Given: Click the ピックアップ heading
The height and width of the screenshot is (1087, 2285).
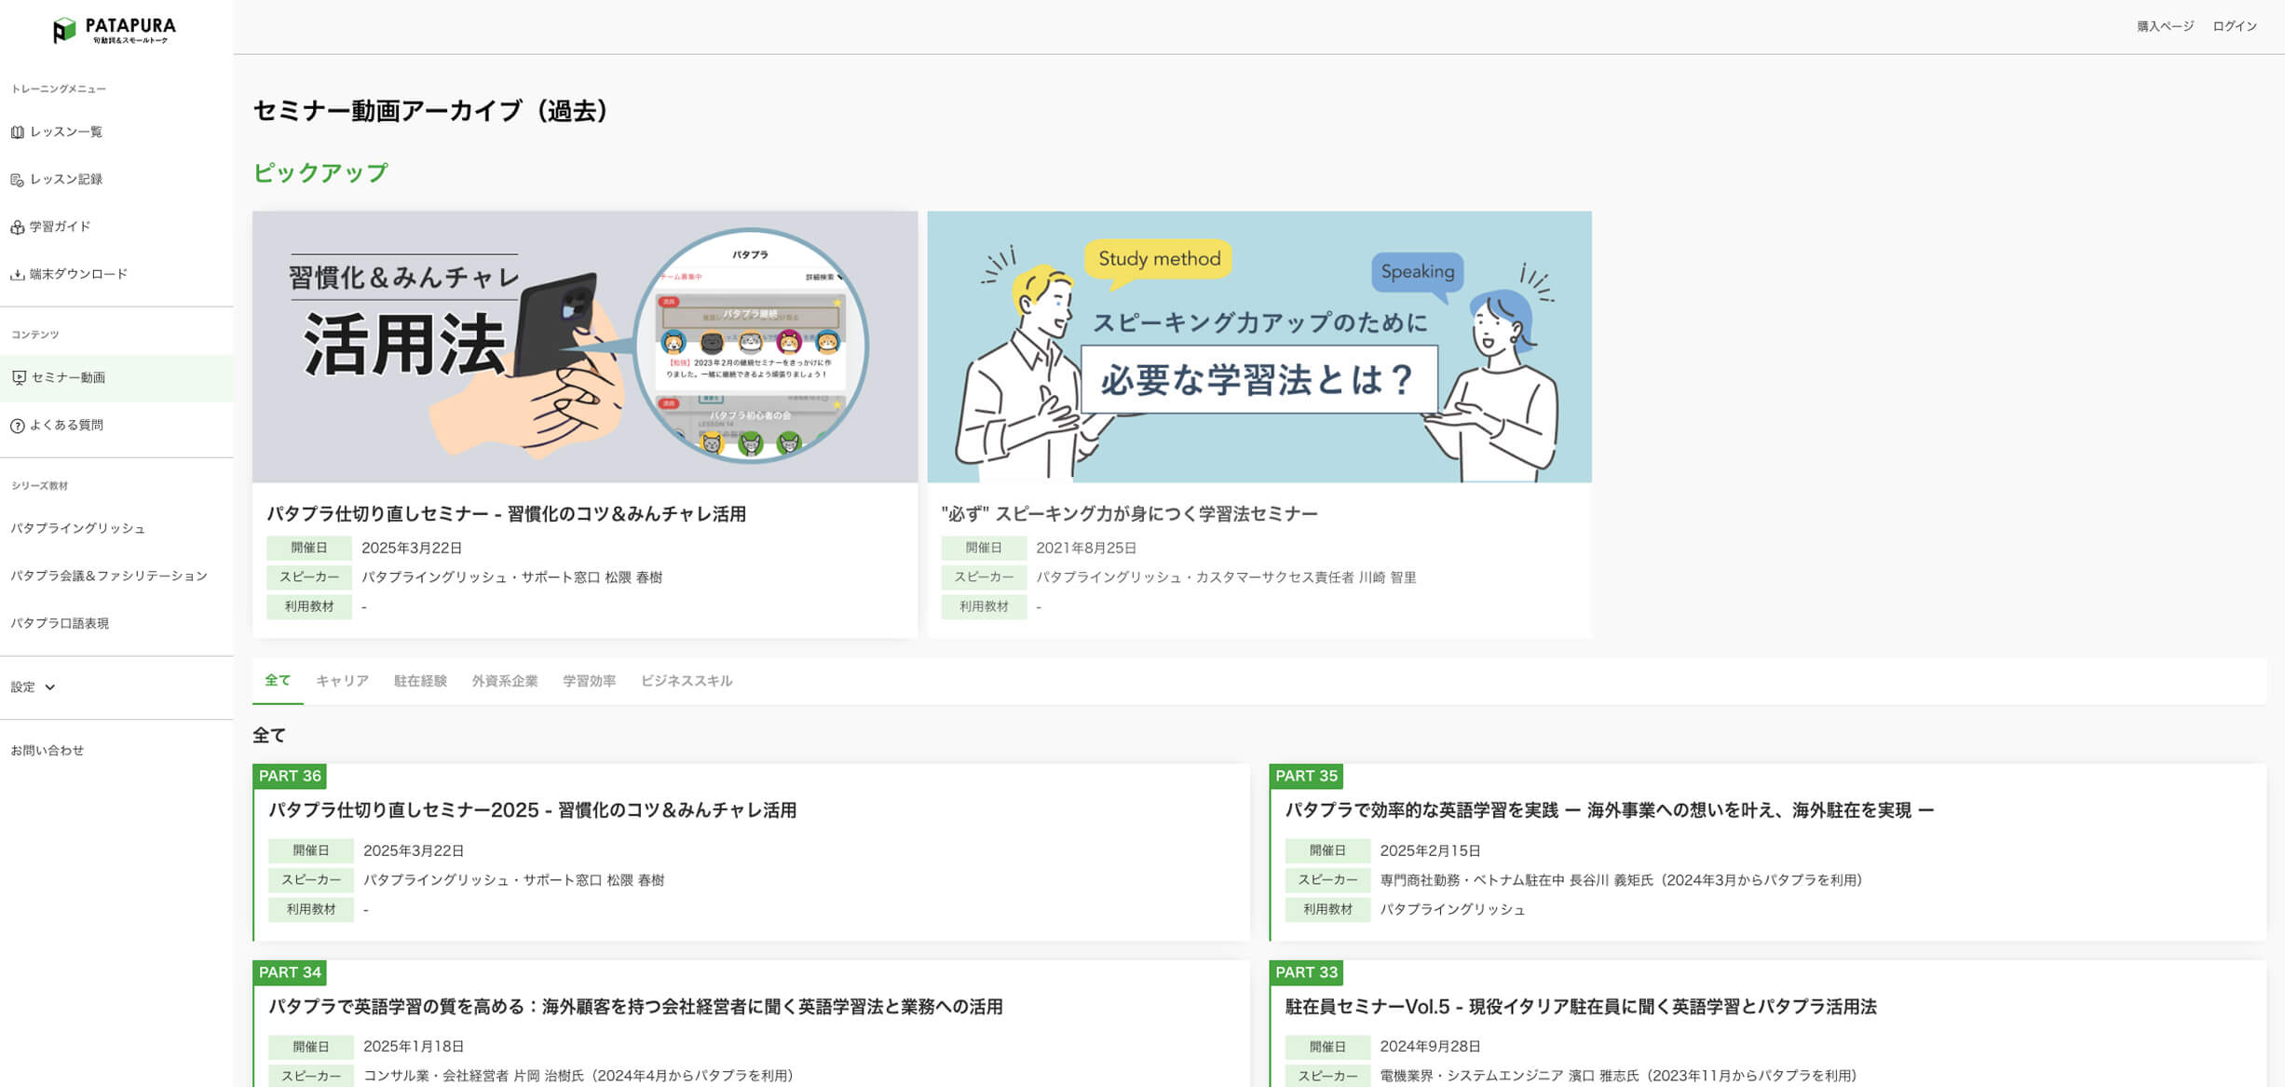Looking at the screenshot, I should (320, 173).
